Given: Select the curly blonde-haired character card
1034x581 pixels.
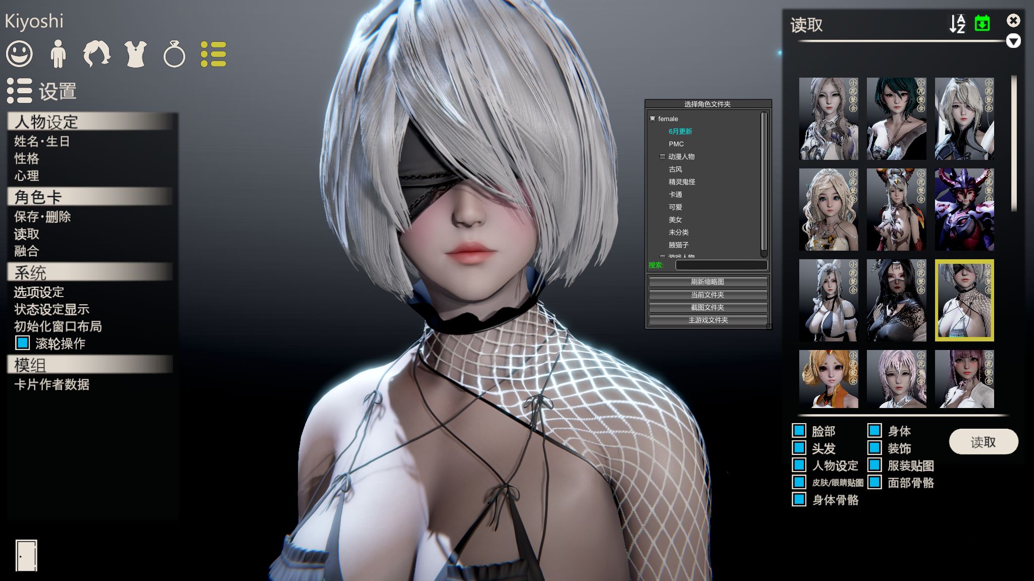Looking at the screenshot, I should click(829, 209).
